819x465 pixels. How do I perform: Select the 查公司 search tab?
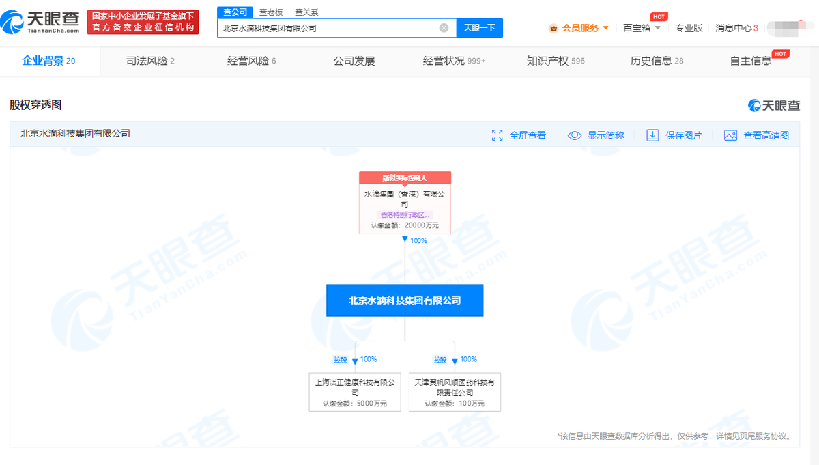(x=234, y=12)
